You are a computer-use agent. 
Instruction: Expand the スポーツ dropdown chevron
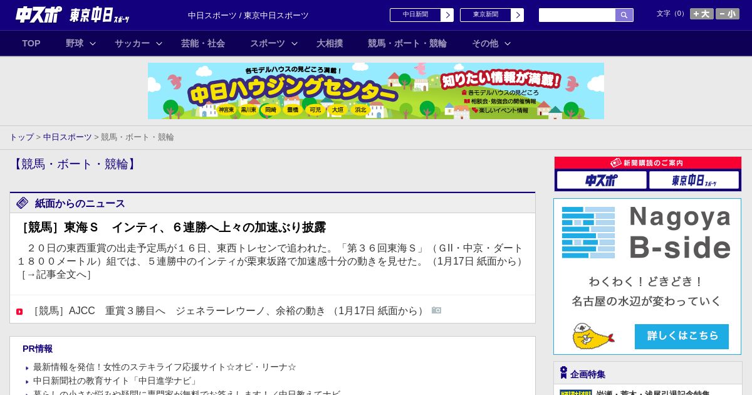pos(295,43)
